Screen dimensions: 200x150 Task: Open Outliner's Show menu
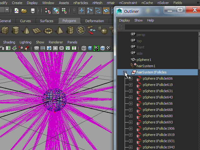[138, 20]
